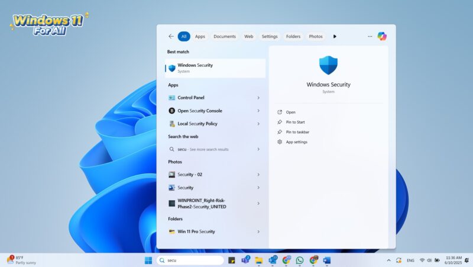This screenshot has width=473, height=267.
Task: Click the Win 11 Pro Security folder icon
Action: coord(171,231)
